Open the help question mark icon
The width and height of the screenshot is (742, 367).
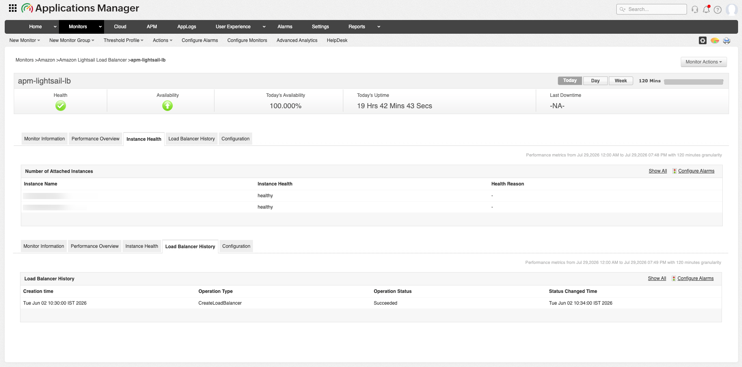[718, 10]
